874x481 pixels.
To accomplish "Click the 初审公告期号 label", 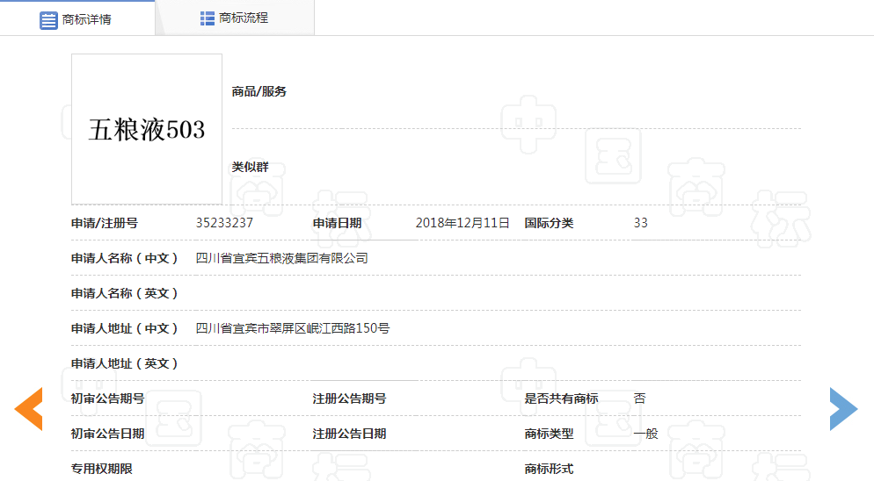I will [107, 398].
